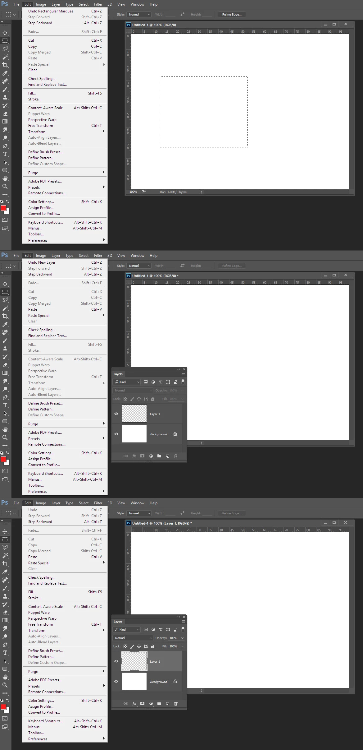Click swap width and height icon in marquee-selection window
363x750 pixels.
pos(182,14)
